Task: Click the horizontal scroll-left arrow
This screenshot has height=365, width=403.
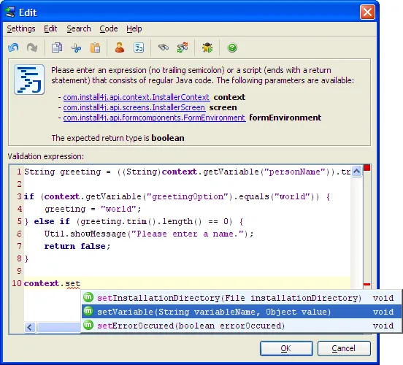Action: click(30, 328)
